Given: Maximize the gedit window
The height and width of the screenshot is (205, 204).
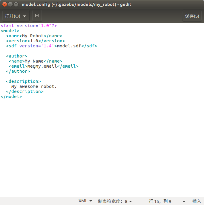Looking at the screenshot, I should 16,4.
